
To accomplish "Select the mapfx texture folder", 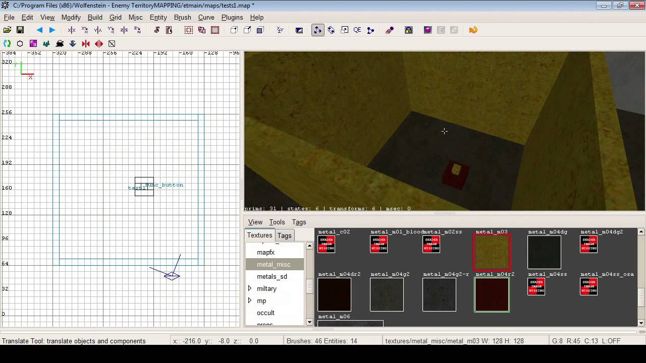I will 276,252.
